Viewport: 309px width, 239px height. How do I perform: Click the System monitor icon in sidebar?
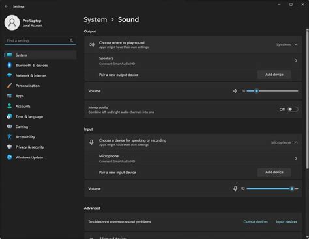pos(9,55)
